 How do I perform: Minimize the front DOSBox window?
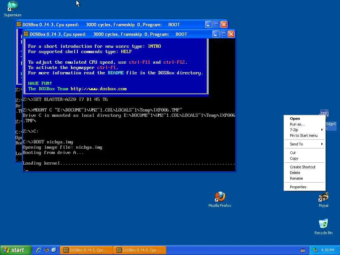coord(216,34)
